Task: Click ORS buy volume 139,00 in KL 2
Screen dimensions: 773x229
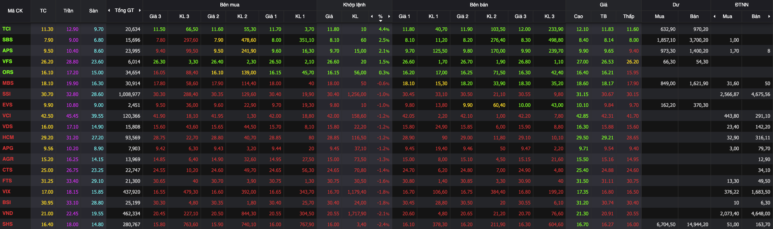Action: [249, 73]
